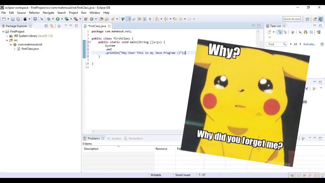Click the New file wizard icon
325x183 pixels.
pyautogui.click(x=4, y=19)
